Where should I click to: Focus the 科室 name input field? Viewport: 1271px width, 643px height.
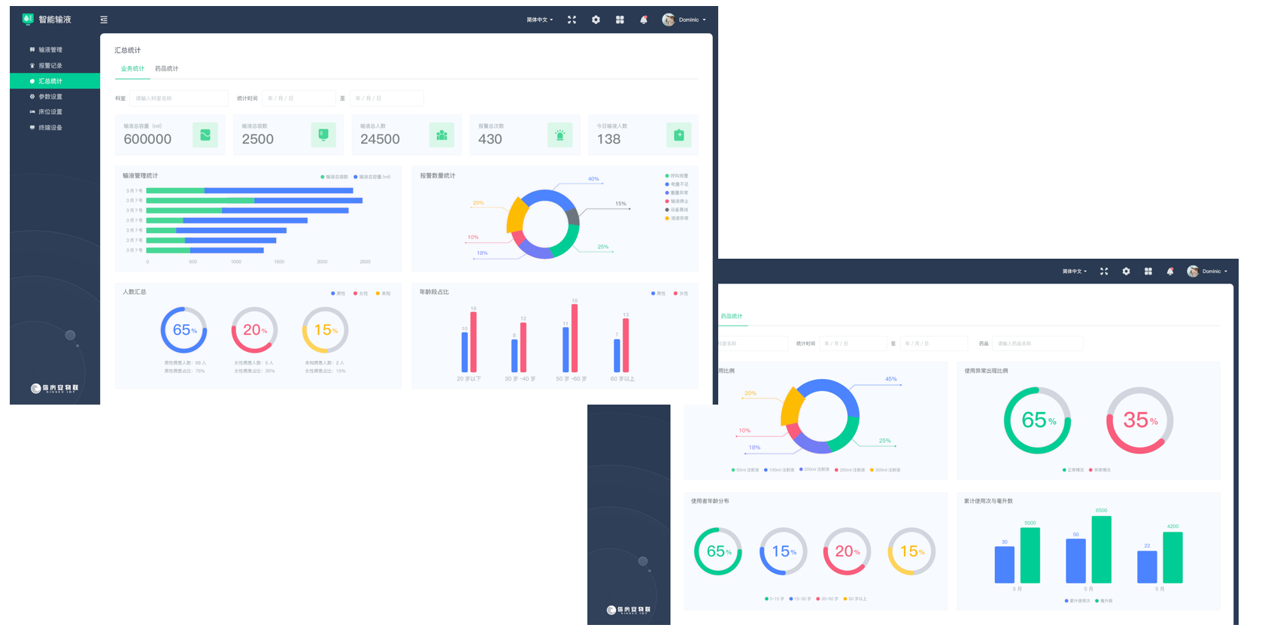pos(179,99)
